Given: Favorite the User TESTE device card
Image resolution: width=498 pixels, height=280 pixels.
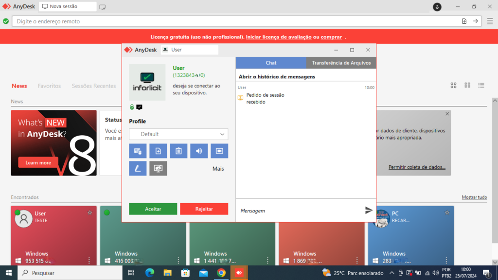Looking at the screenshot, I should click(90, 213).
